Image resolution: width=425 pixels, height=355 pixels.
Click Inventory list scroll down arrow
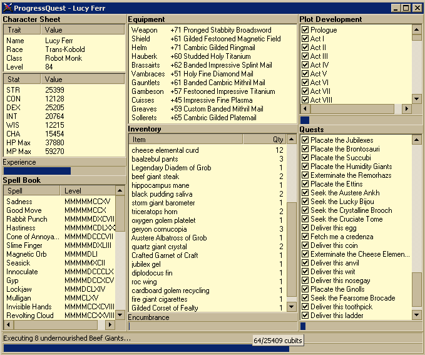click(x=292, y=307)
